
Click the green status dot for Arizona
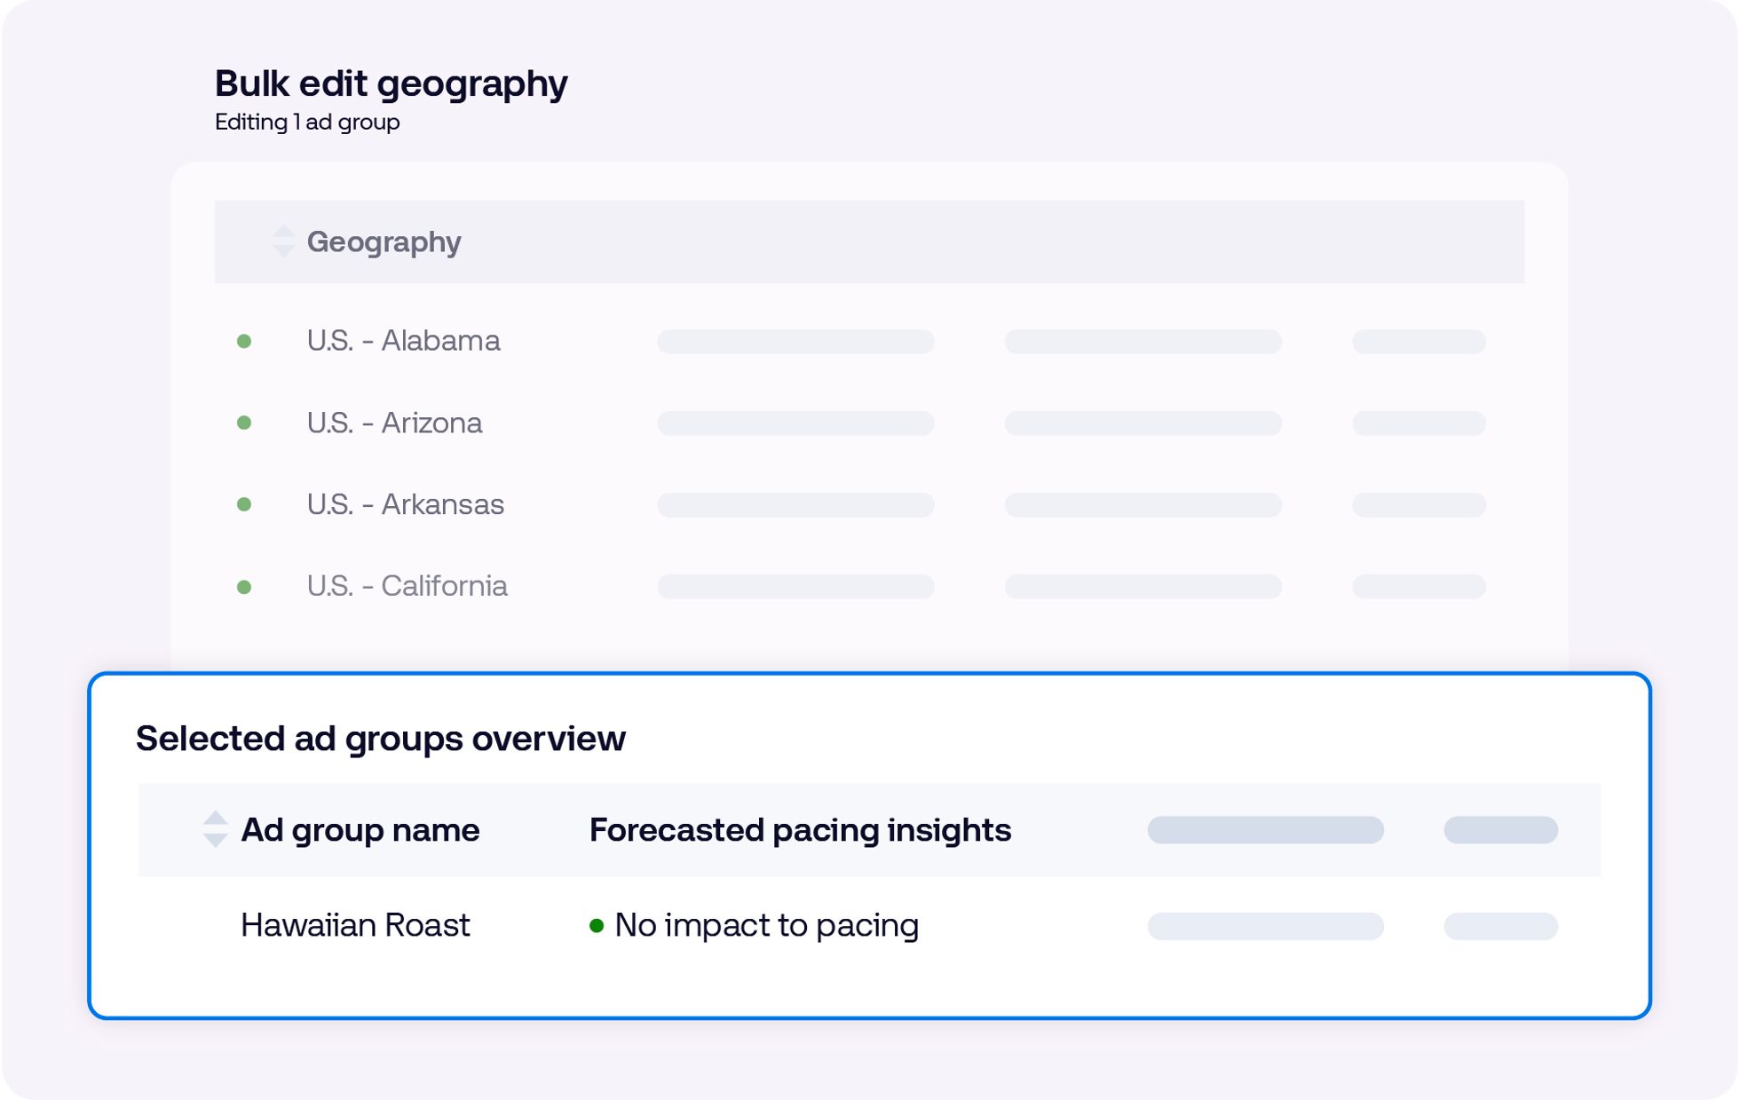(x=244, y=423)
